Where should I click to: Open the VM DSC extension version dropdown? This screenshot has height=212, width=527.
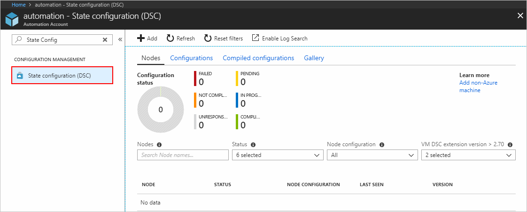(x=468, y=155)
